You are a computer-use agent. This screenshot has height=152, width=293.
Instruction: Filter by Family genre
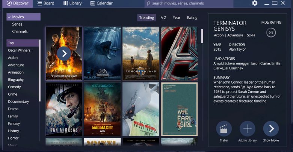point(13,116)
